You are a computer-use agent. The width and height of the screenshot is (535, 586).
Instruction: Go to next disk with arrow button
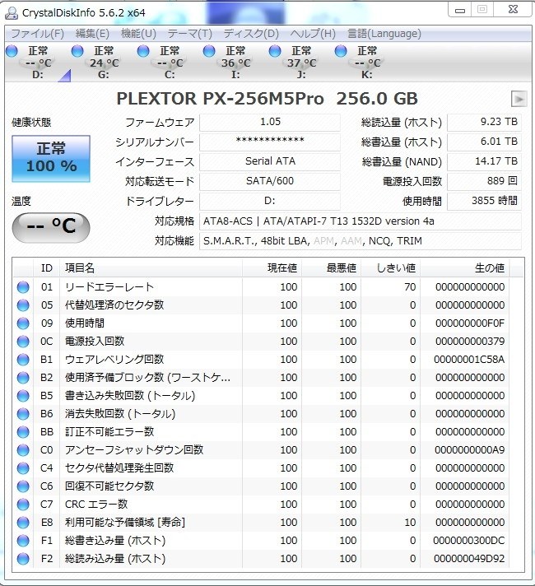click(x=519, y=99)
